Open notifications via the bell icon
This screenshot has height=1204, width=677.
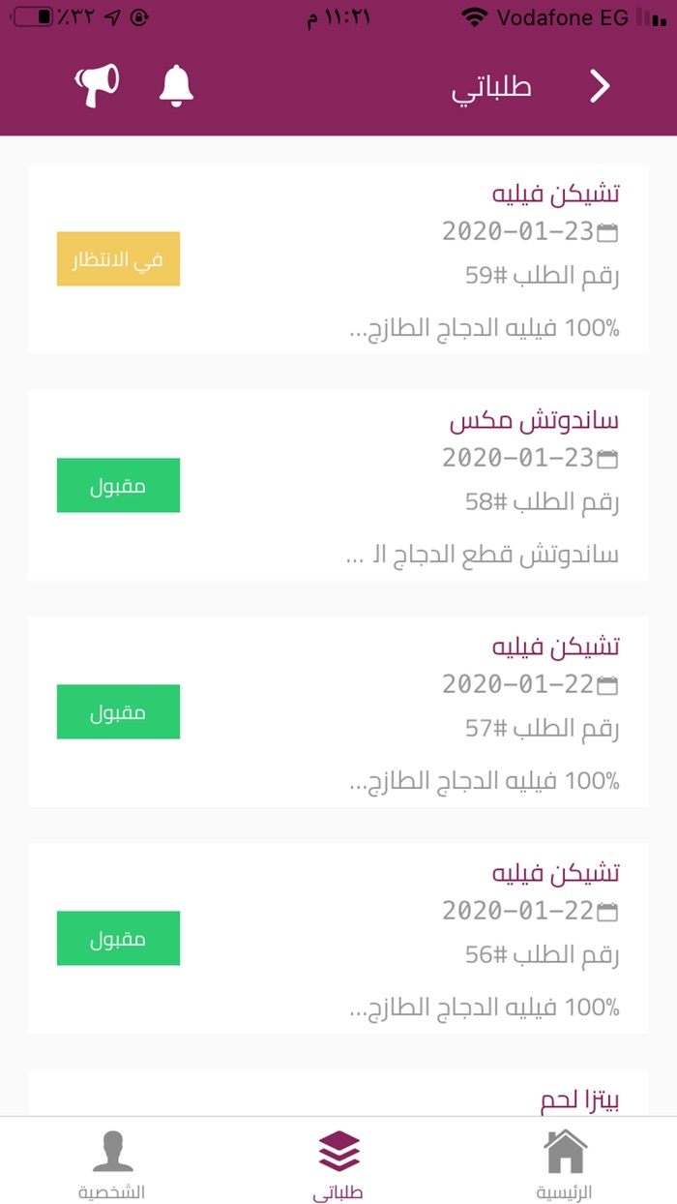tap(176, 85)
